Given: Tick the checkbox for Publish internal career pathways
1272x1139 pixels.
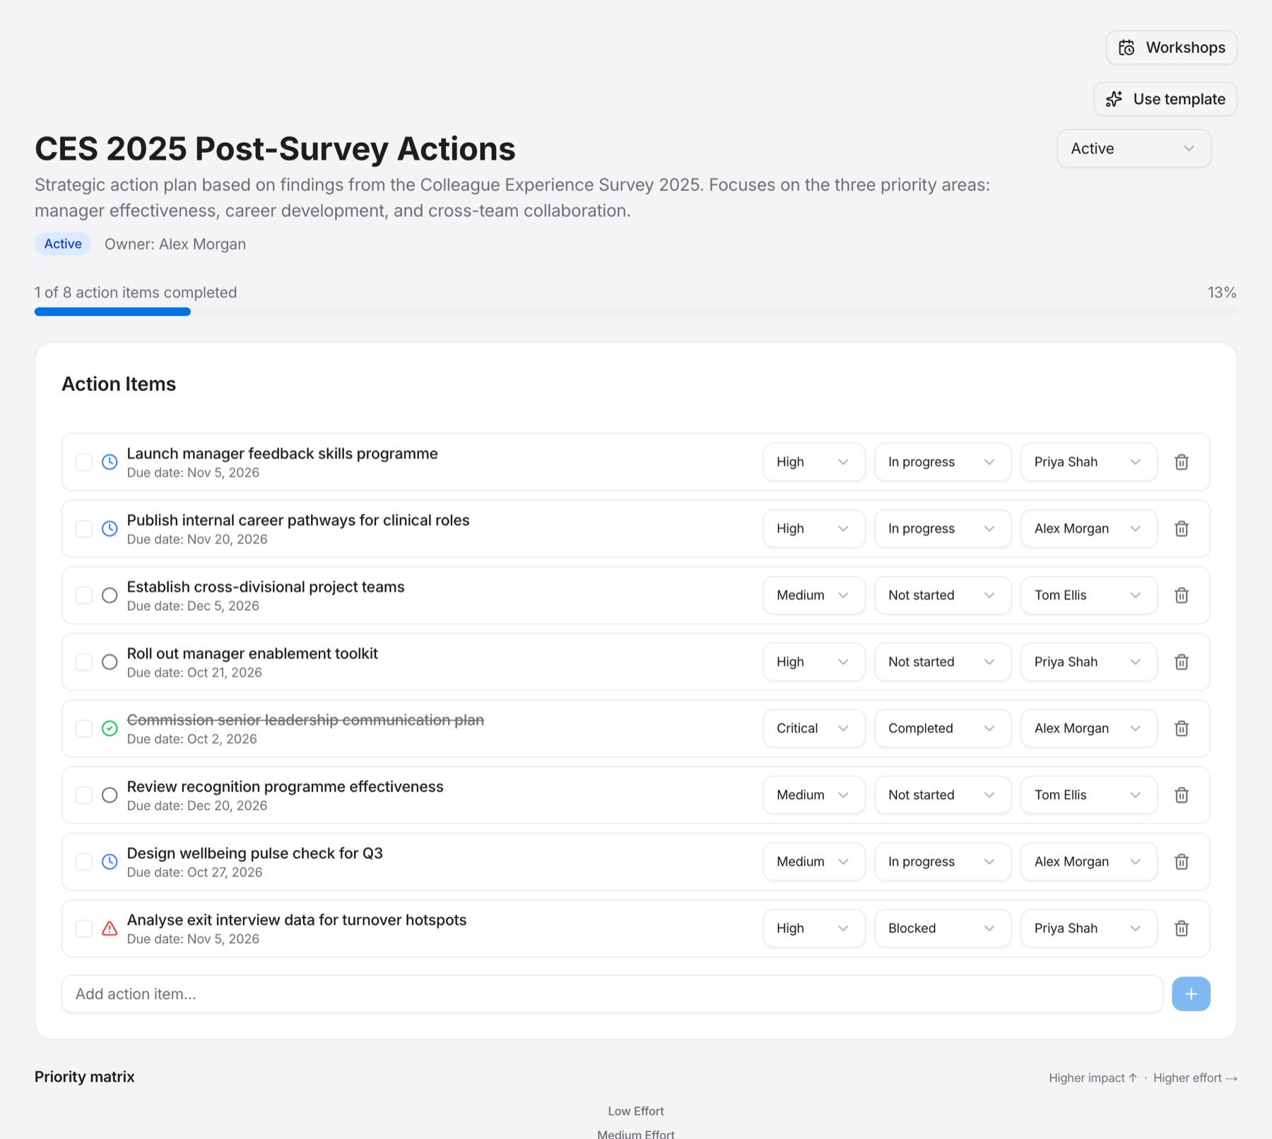Looking at the screenshot, I should pyautogui.click(x=84, y=529).
